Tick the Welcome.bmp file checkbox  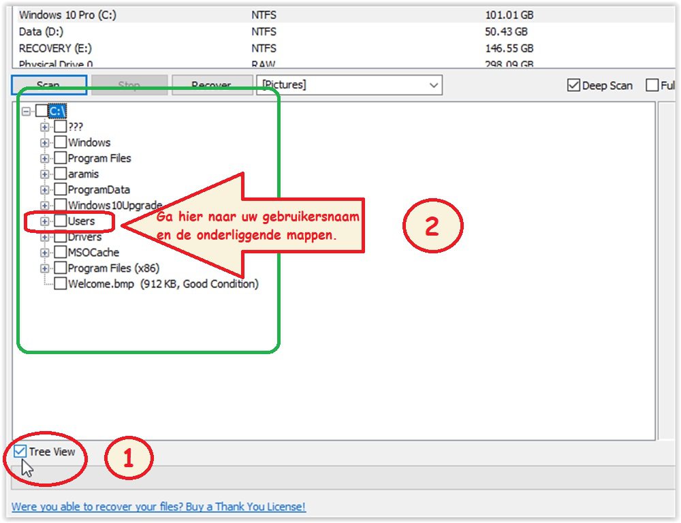(61, 284)
